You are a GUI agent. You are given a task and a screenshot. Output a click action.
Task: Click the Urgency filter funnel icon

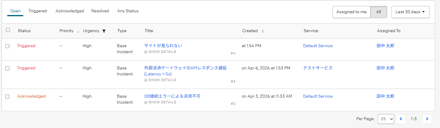(x=104, y=31)
